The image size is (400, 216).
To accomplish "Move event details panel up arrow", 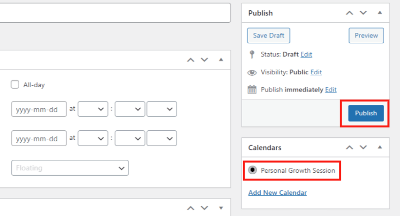I will click(x=190, y=60).
